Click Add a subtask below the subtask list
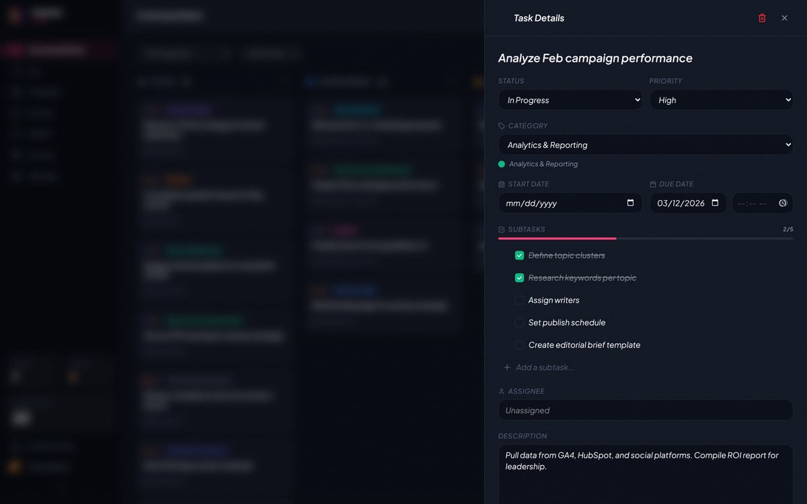This screenshot has height=504, width=807. [x=545, y=368]
